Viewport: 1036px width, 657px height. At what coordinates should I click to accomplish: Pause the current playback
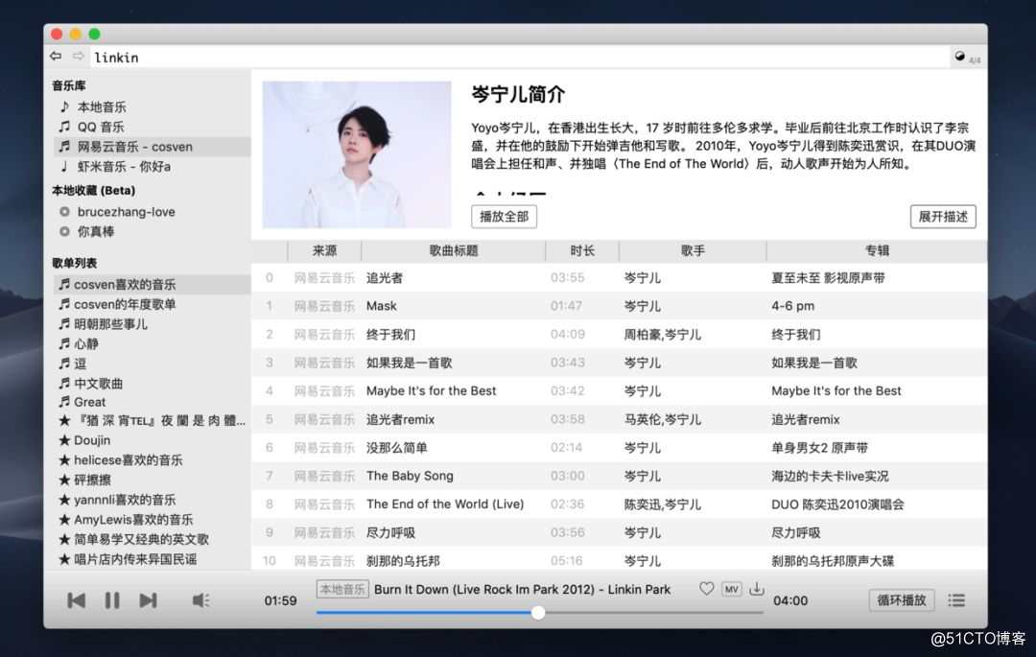(111, 601)
